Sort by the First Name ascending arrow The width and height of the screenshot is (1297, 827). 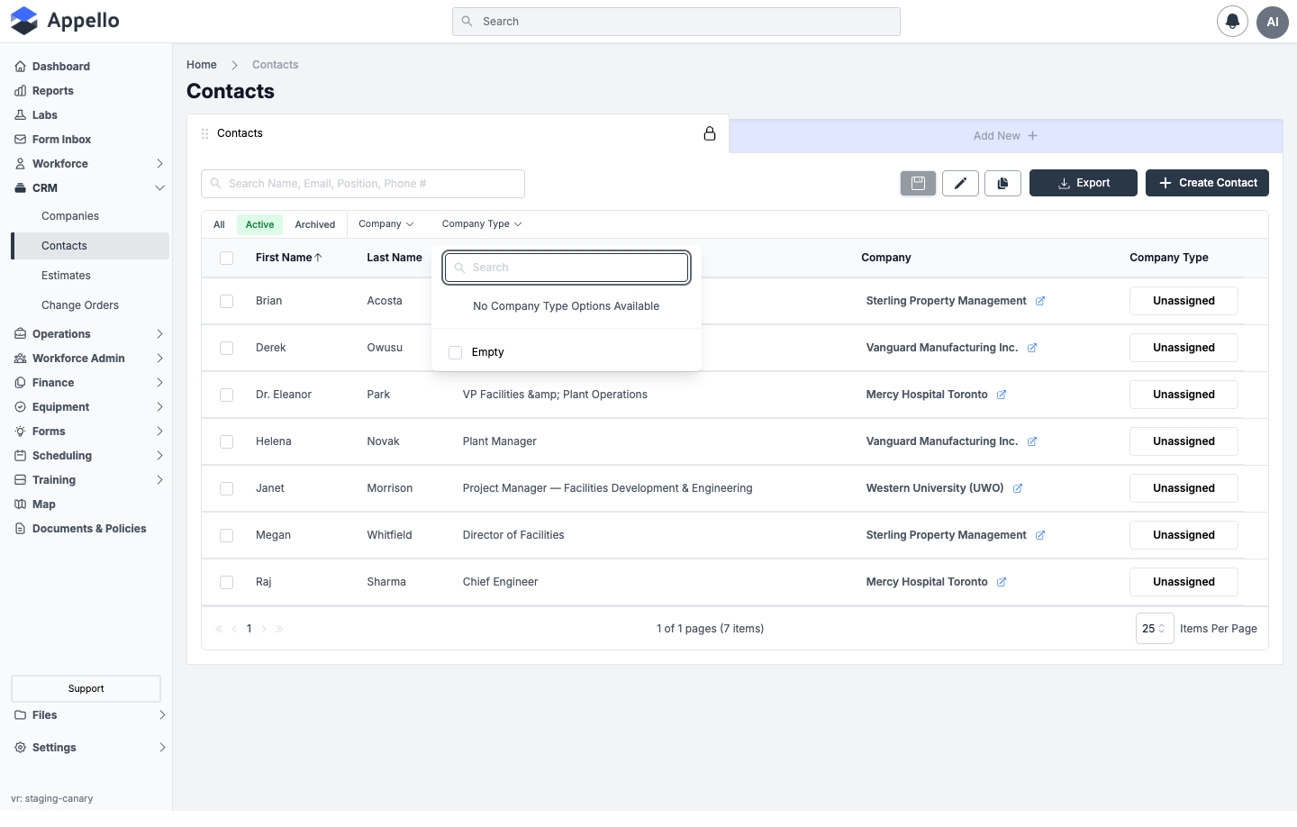coord(318,258)
